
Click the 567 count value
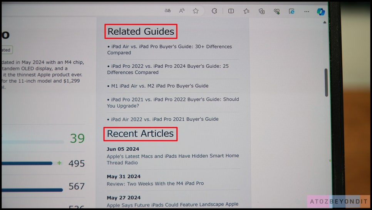77,186
